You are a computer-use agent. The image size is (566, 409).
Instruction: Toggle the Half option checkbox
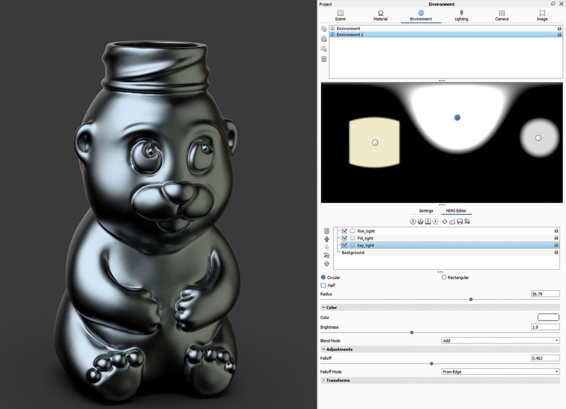(323, 285)
